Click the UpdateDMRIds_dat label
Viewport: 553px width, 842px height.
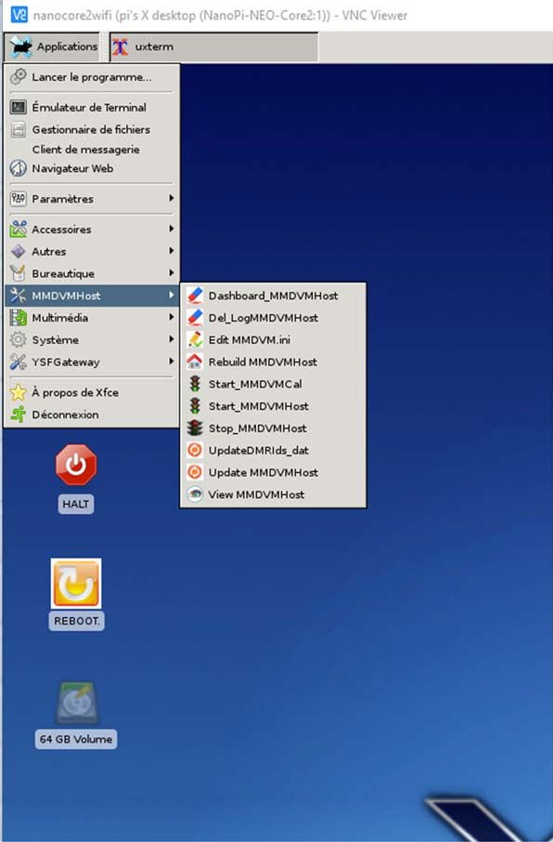pos(259,451)
